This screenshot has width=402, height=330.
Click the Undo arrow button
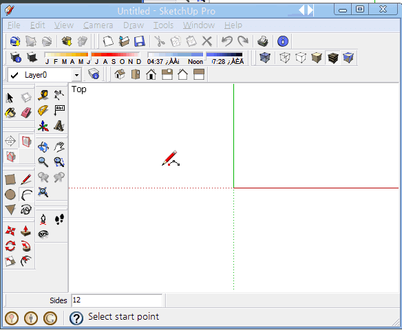click(x=227, y=41)
